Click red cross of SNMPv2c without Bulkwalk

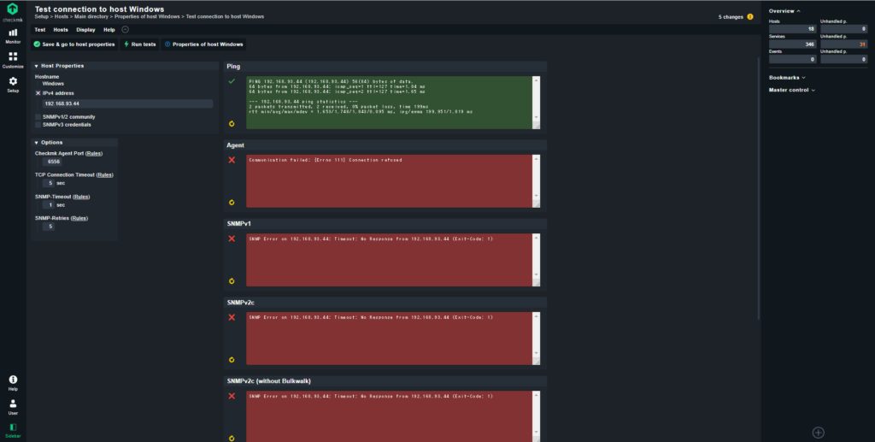pyautogui.click(x=232, y=396)
